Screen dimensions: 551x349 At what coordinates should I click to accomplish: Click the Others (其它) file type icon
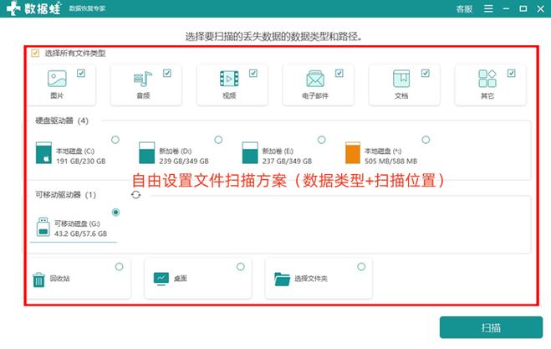[487, 80]
